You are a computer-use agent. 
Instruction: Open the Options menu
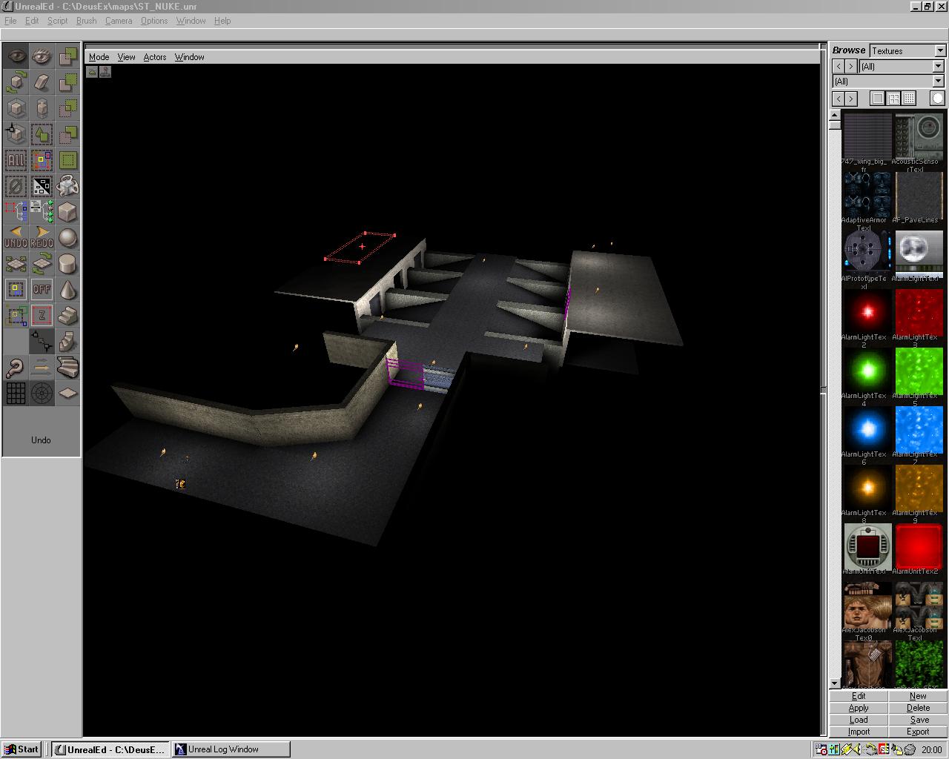[x=154, y=21]
